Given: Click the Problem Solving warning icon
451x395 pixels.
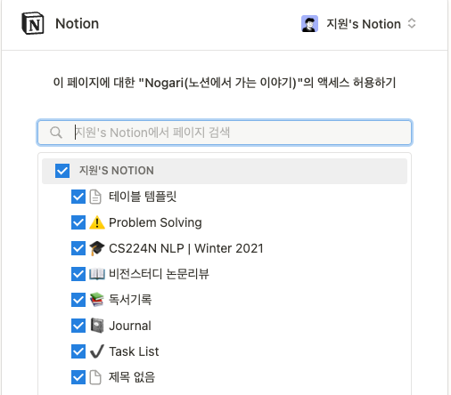Looking at the screenshot, I should click(x=97, y=222).
